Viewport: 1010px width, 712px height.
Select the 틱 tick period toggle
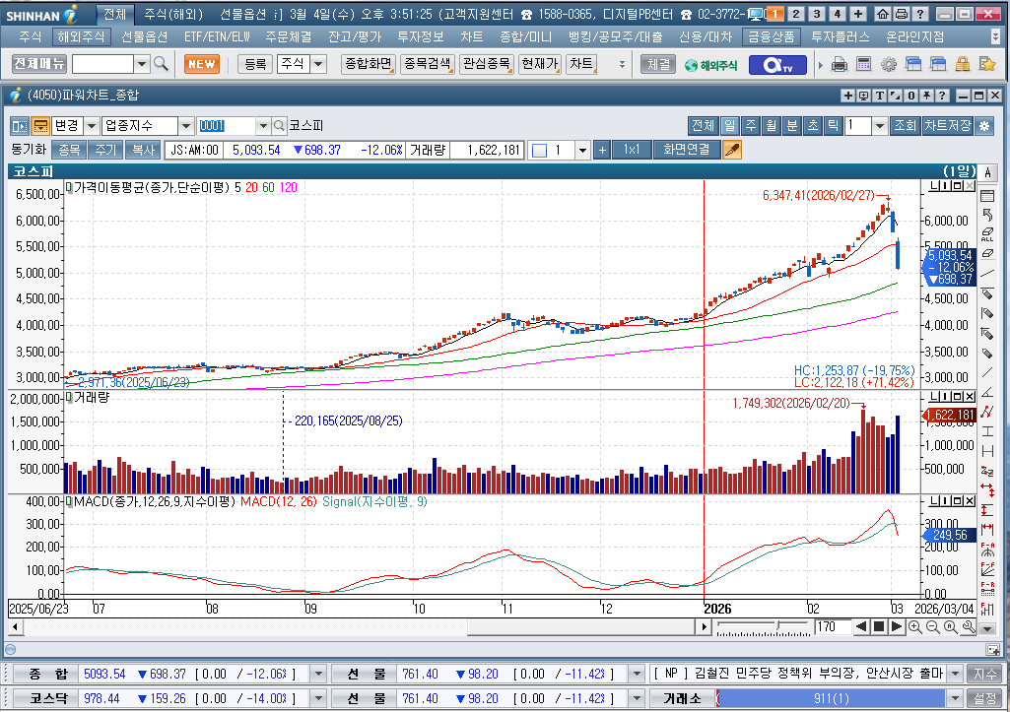[834, 125]
